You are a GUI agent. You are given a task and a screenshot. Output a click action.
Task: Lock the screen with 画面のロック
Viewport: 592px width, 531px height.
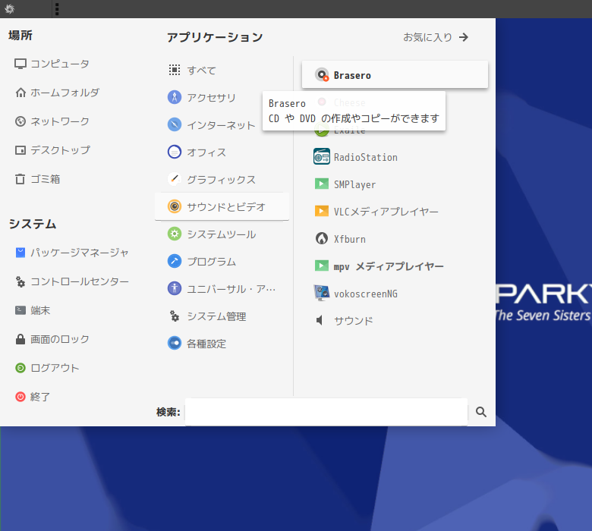pos(52,339)
